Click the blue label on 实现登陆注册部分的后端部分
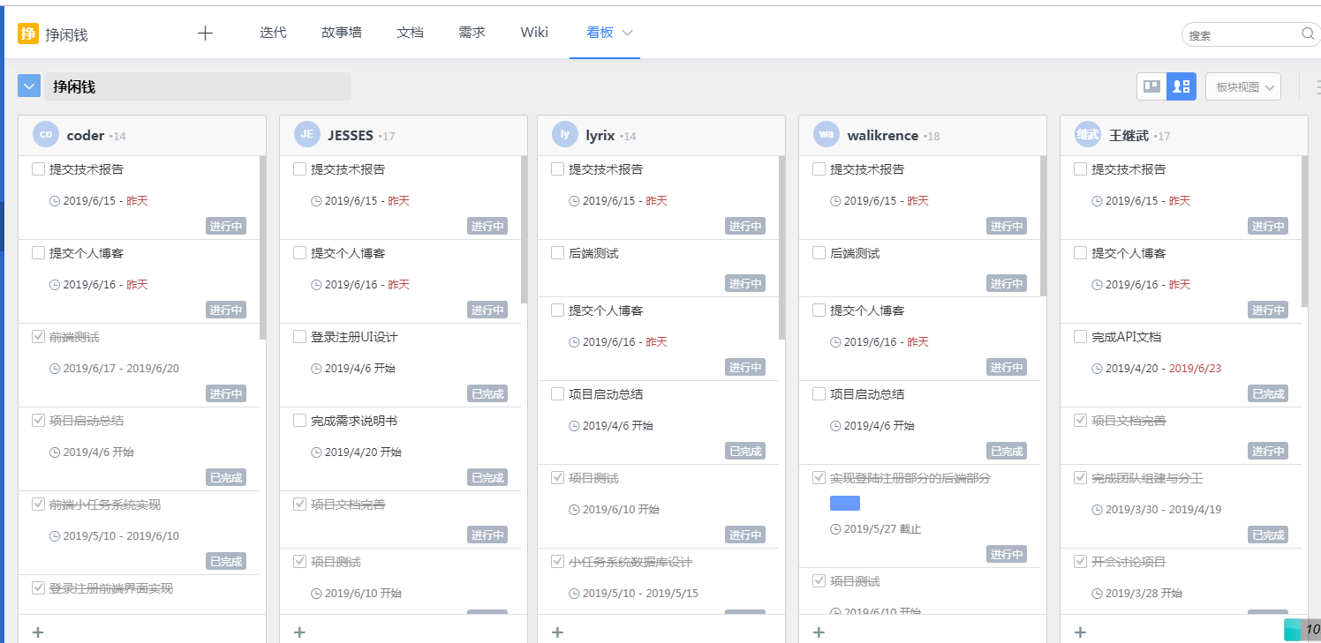Viewport: 1321px width, 643px height. click(x=844, y=504)
